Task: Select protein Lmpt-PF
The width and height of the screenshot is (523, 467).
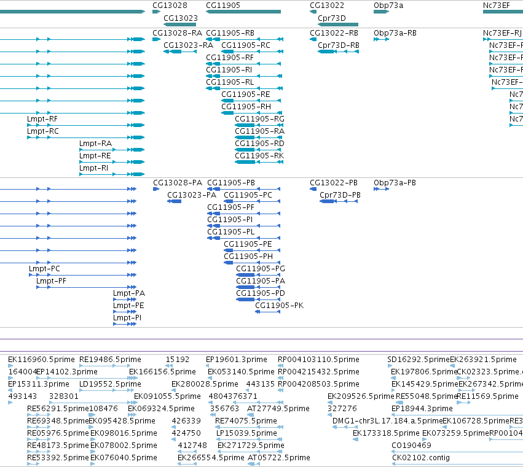Action: click(x=51, y=281)
